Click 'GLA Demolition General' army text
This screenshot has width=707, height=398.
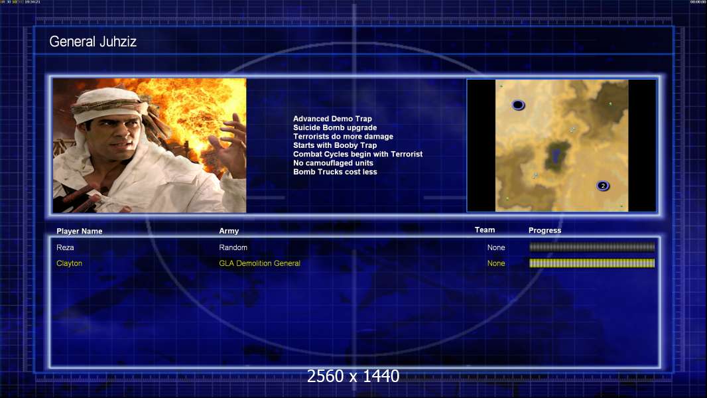click(260, 263)
